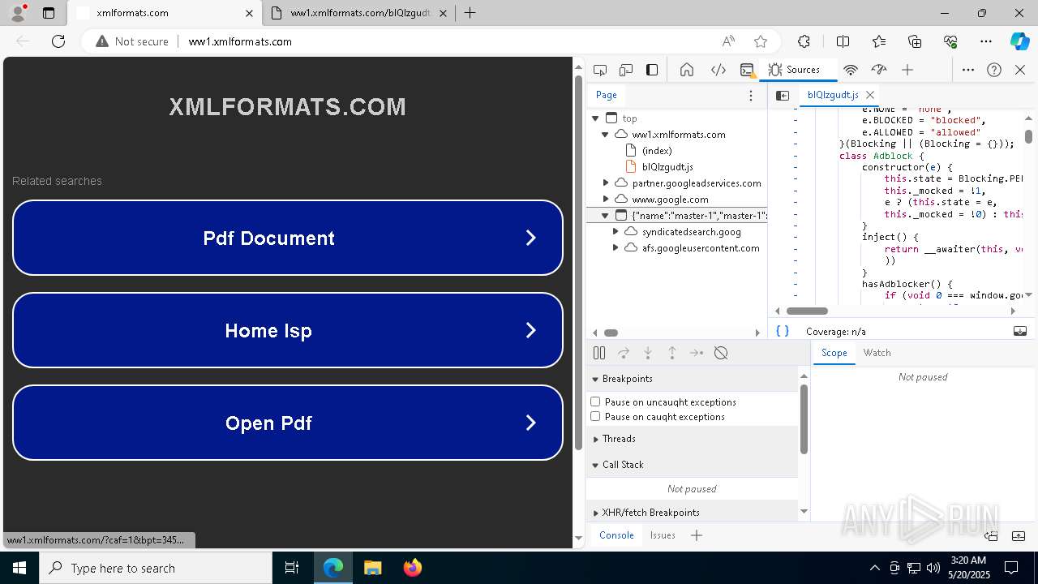
Task: Enable Pause on uncaught exceptions
Action: point(595,401)
